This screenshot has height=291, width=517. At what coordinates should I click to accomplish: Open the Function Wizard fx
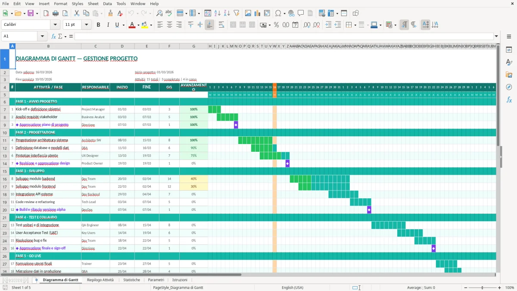pyautogui.click(x=54, y=36)
